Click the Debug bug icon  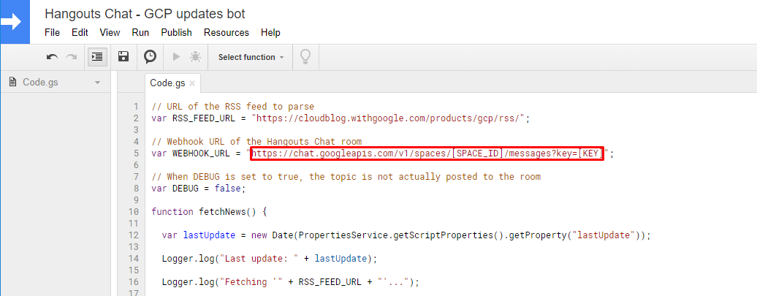(x=195, y=56)
